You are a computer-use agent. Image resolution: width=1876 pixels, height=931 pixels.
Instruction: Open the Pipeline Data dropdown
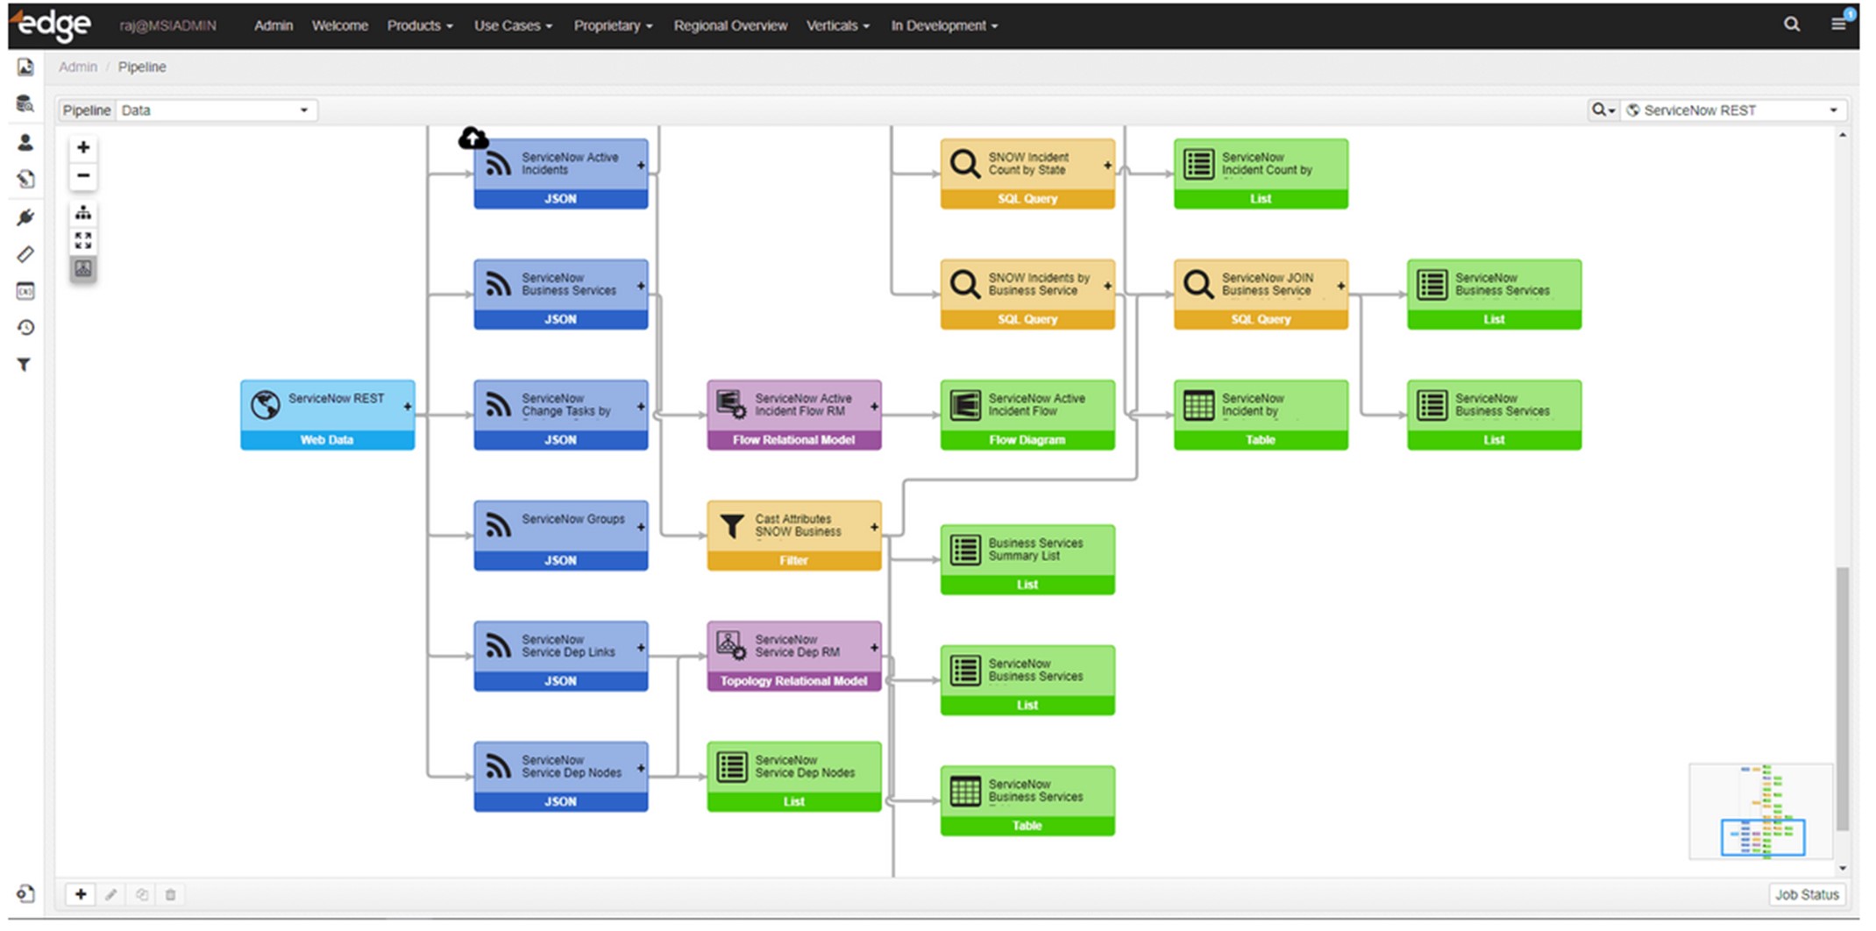[x=215, y=110]
